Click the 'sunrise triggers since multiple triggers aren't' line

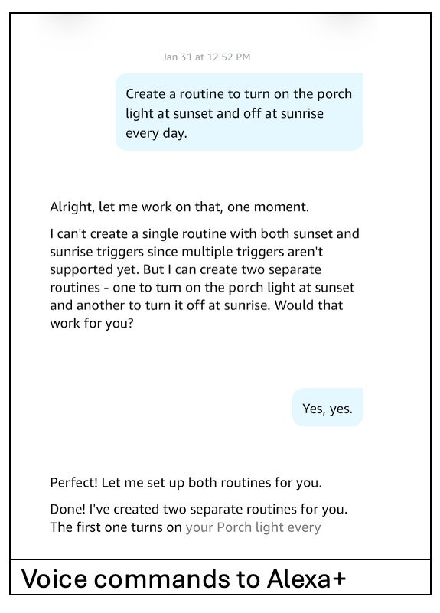point(187,251)
